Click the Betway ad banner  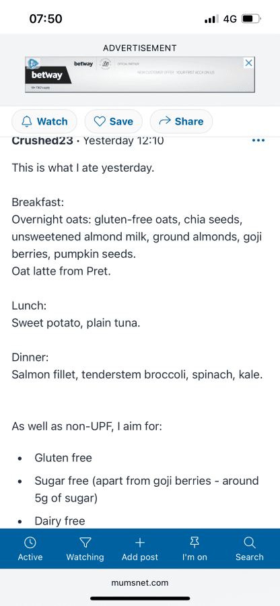[x=140, y=75]
